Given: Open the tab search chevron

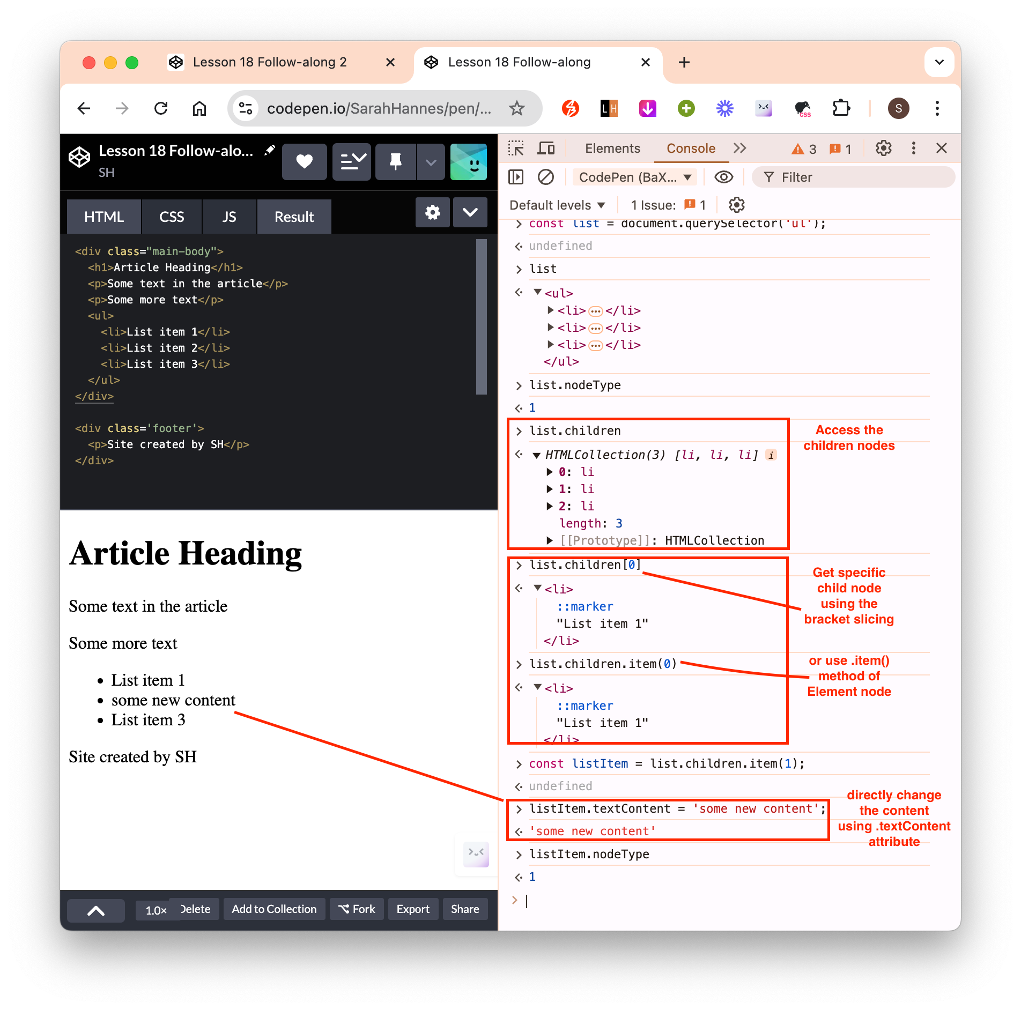Looking at the screenshot, I should (939, 62).
